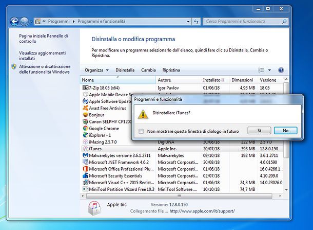This screenshot has height=230, width=313.
Task: Click the '09/10/18' install date cell
Action: (x=211, y=155)
